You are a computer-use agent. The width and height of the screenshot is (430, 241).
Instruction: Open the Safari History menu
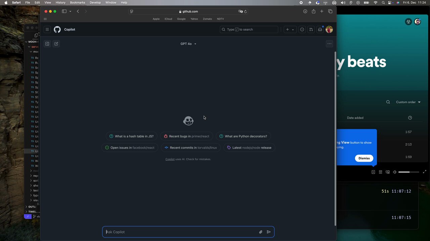pos(60,3)
